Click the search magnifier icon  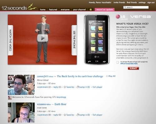point(125,7)
